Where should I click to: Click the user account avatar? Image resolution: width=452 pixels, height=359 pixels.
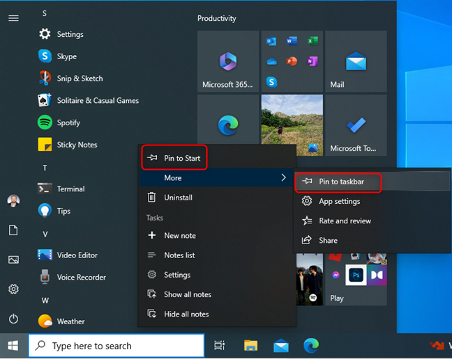click(13, 200)
